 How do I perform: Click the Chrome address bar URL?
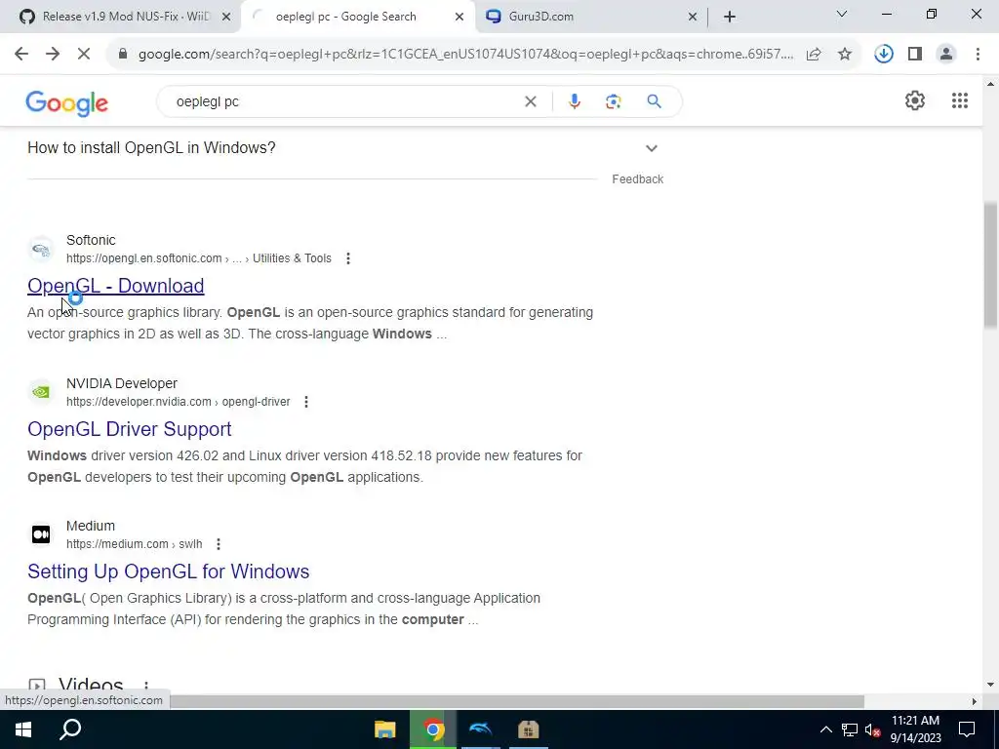(x=465, y=55)
